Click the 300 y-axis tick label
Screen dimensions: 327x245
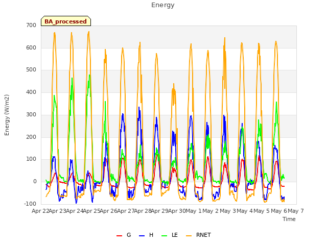pyautogui.click(x=31, y=114)
